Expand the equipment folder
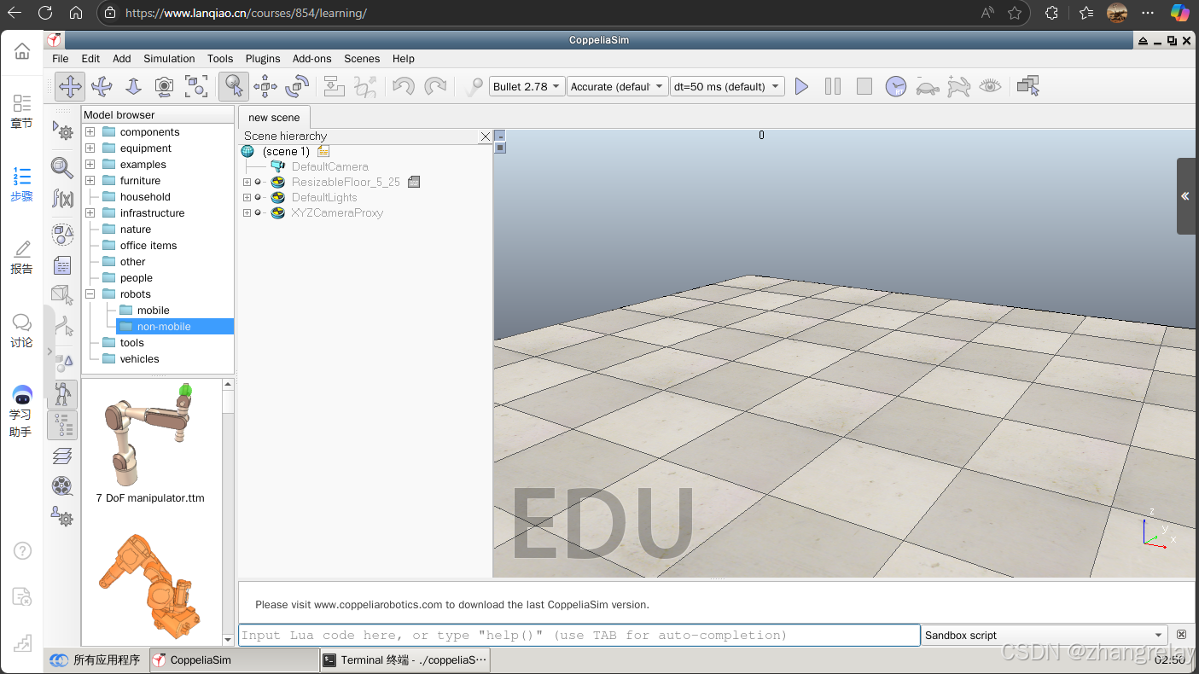This screenshot has height=674, width=1199. pos(90,148)
